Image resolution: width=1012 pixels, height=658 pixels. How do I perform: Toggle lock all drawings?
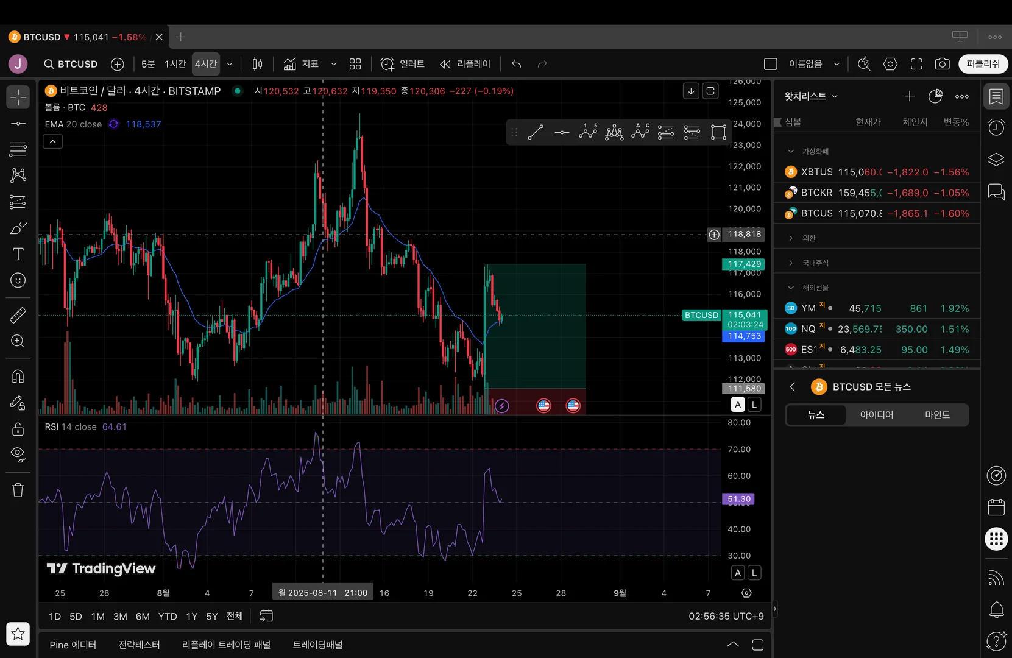tap(18, 429)
